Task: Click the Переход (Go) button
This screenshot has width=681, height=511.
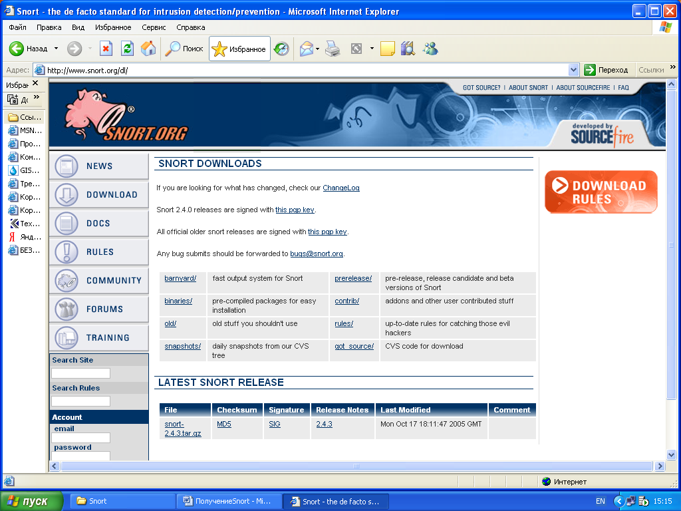Action: [x=607, y=70]
